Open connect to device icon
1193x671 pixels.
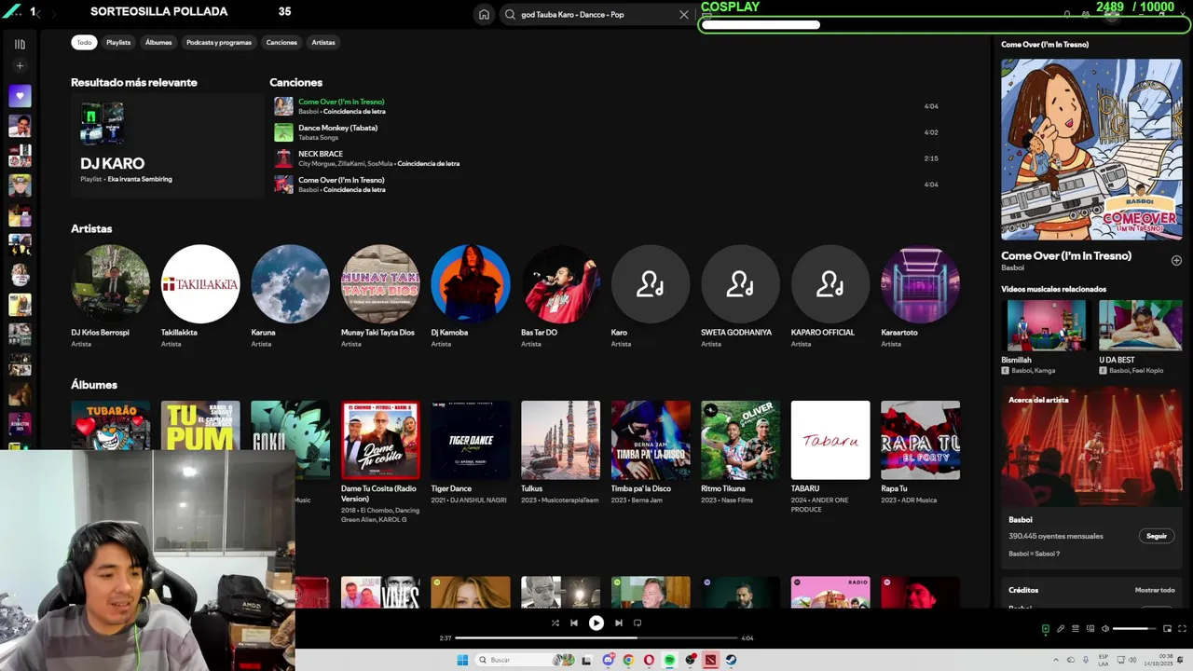(1090, 629)
